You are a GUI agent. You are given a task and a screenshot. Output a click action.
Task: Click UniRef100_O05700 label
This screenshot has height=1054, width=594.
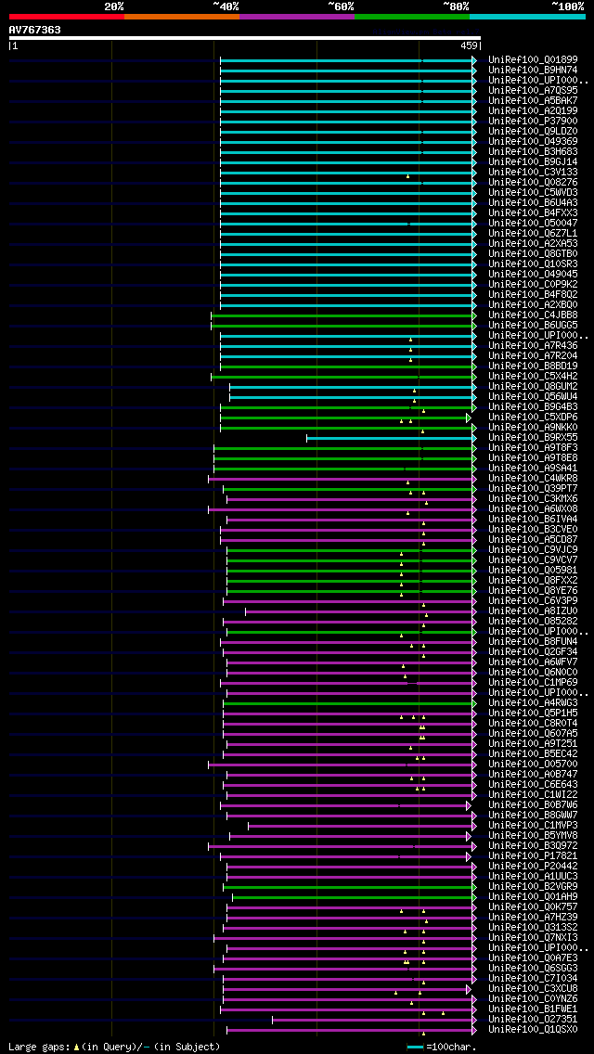533,764
